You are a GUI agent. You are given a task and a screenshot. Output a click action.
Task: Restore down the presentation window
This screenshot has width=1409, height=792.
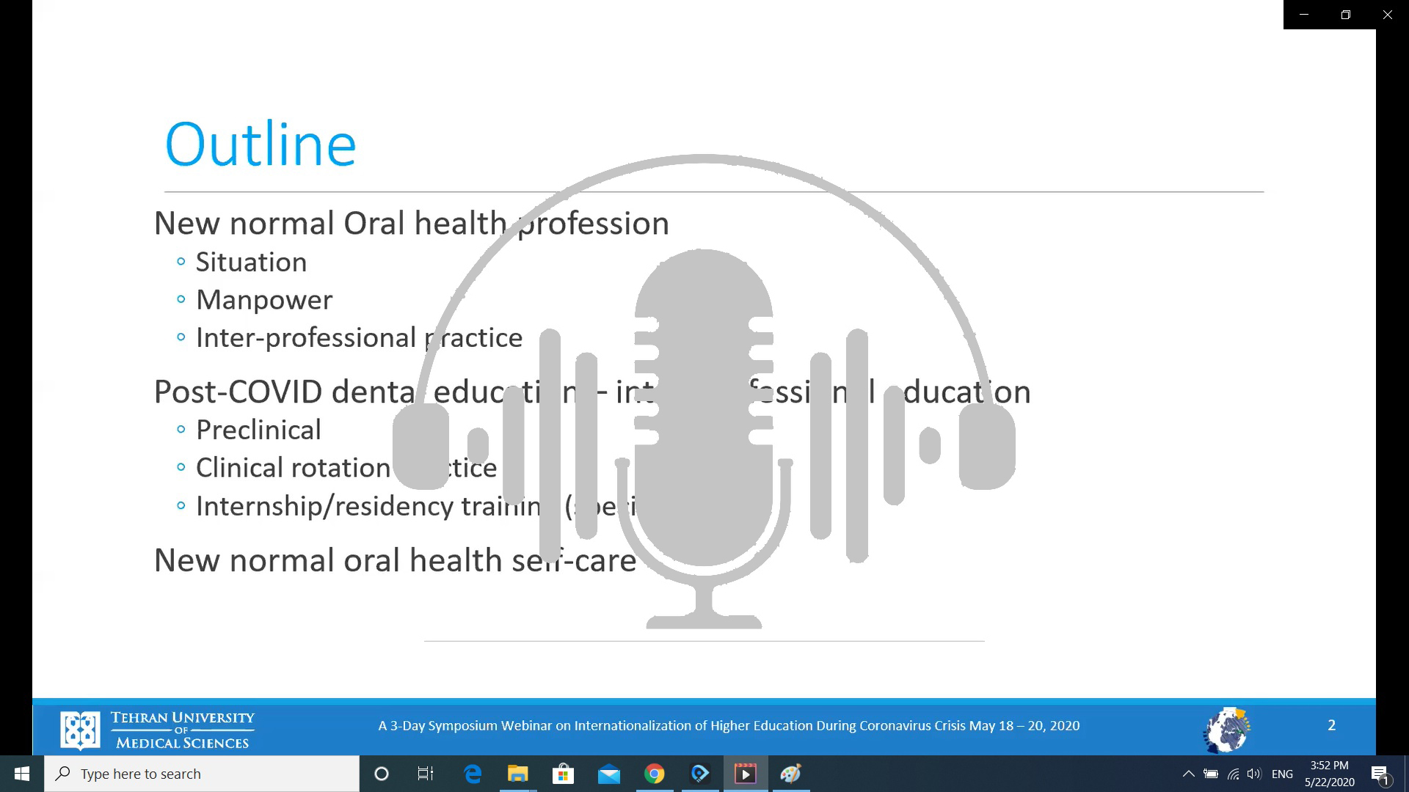[x=1345, y=15]
